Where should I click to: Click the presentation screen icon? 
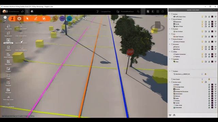pyautogui.click(x=79, y=19)
